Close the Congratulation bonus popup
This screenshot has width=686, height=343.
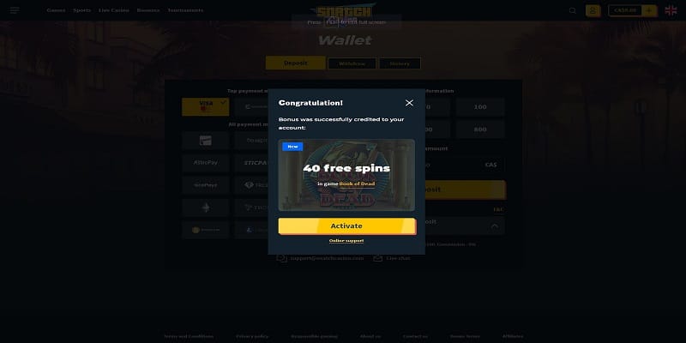[409, 103]
